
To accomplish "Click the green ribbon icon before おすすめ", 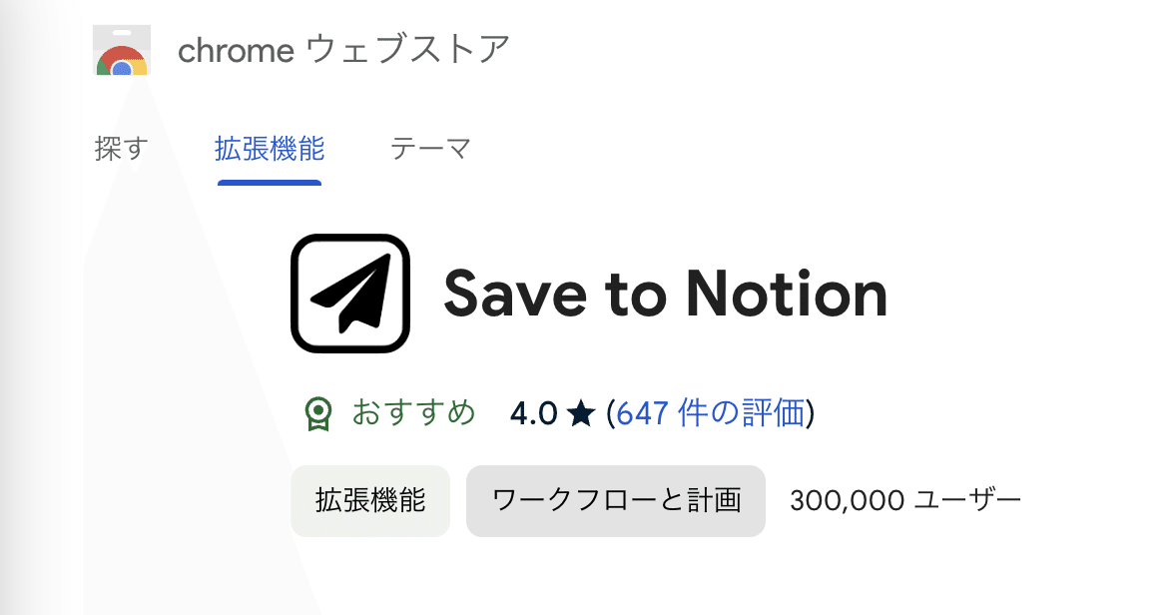I will [x=320, y=412].
